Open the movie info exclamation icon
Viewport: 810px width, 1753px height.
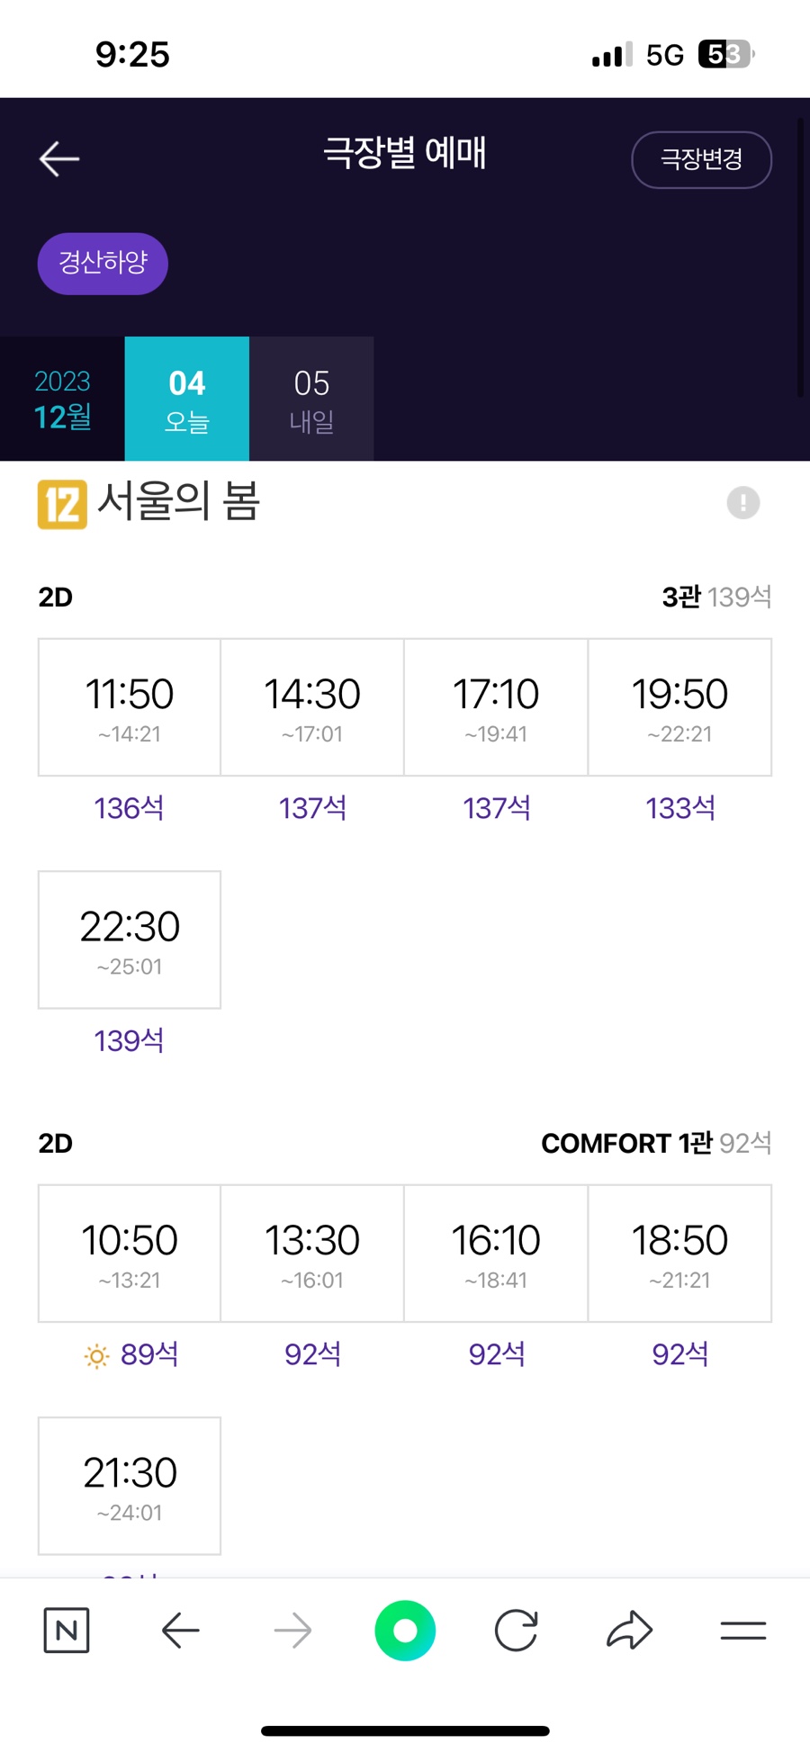[x=742, y=502]
